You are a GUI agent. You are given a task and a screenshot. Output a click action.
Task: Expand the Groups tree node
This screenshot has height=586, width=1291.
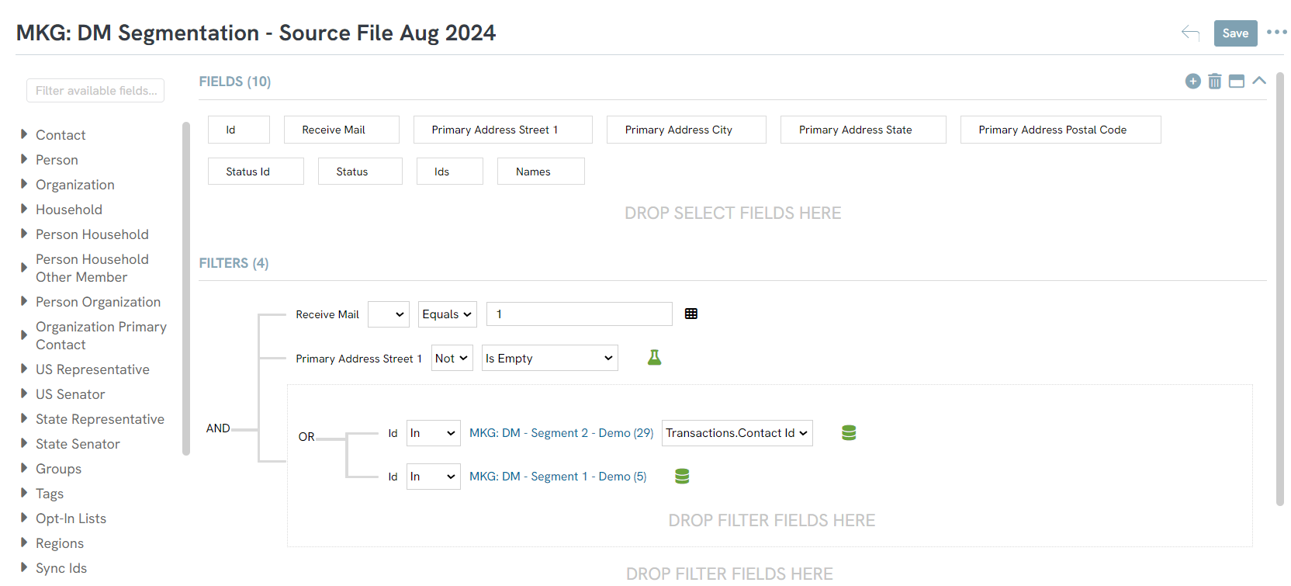24,468
